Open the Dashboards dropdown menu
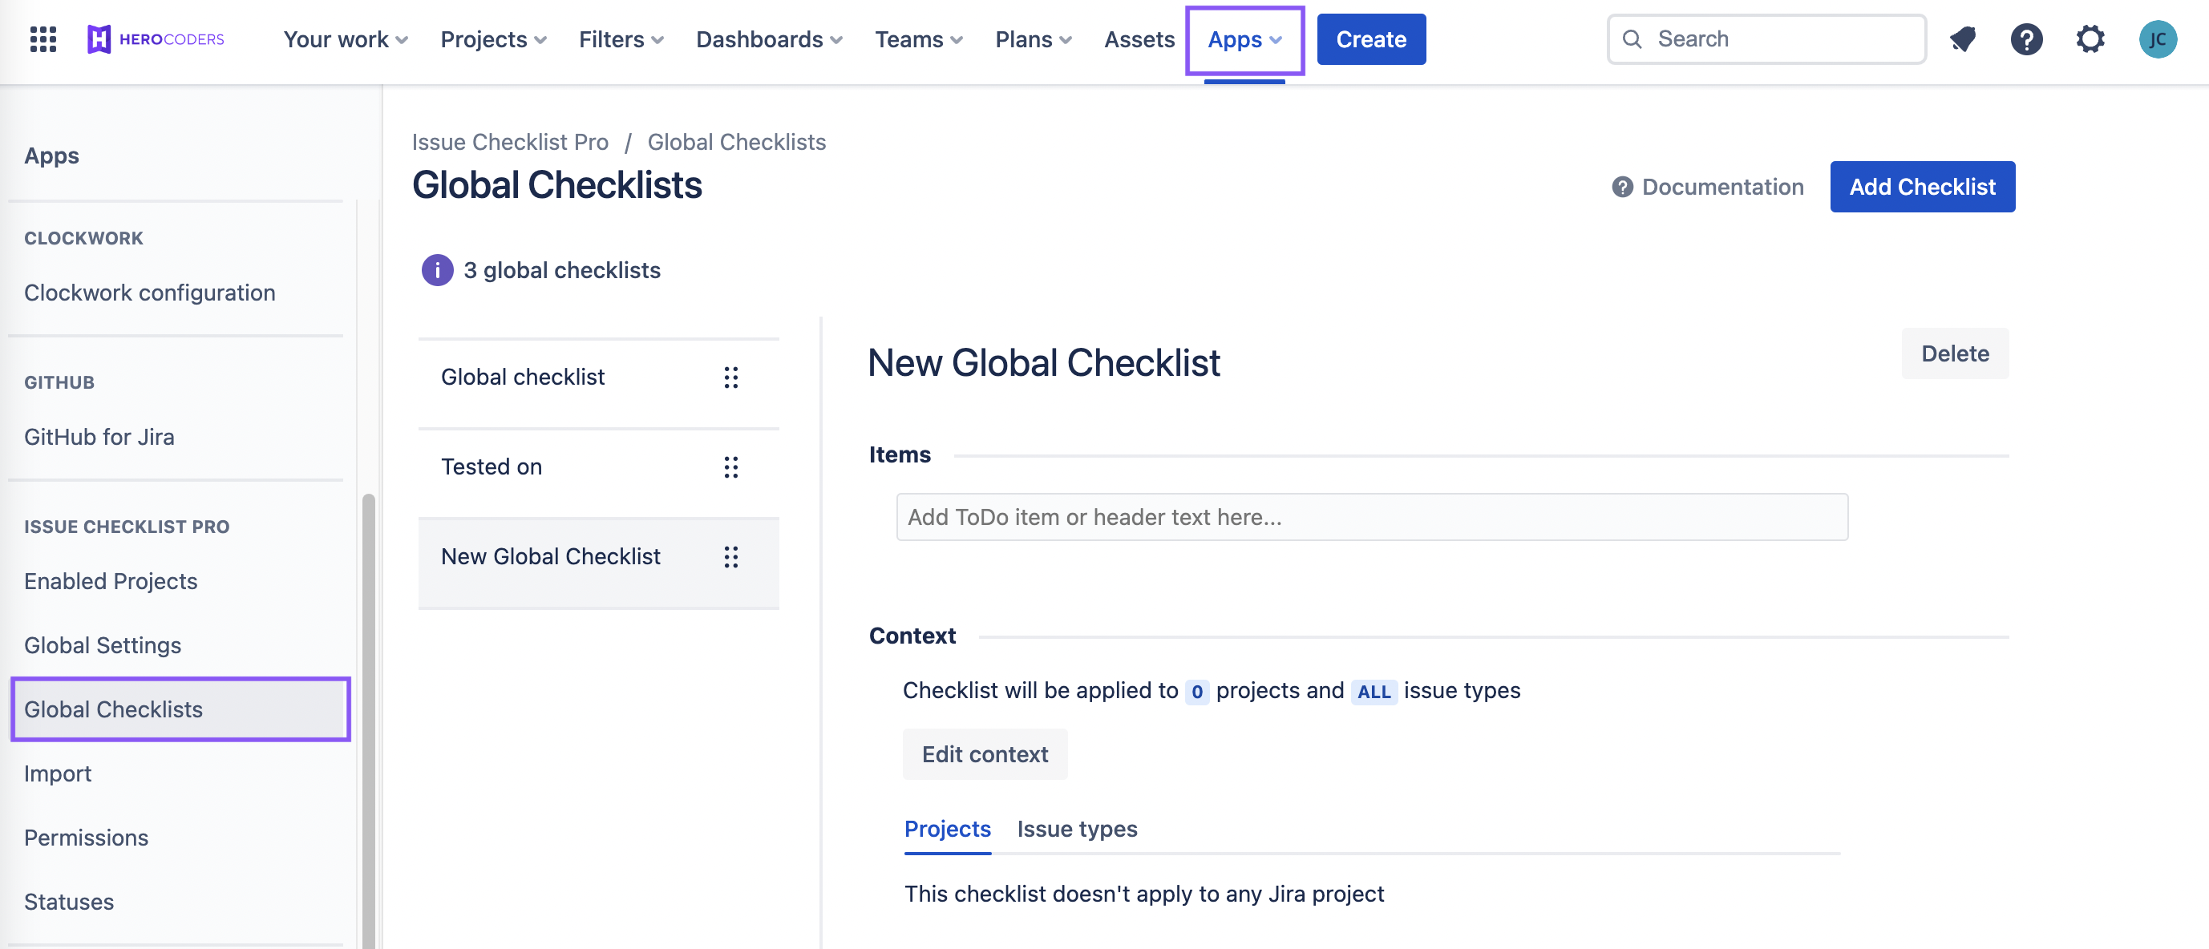The height and width of the screenshot is (949, 2209). [x=767, y=39]
